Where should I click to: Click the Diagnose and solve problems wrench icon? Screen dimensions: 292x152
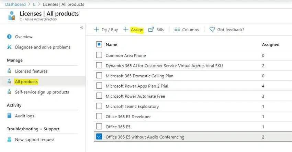9,47
